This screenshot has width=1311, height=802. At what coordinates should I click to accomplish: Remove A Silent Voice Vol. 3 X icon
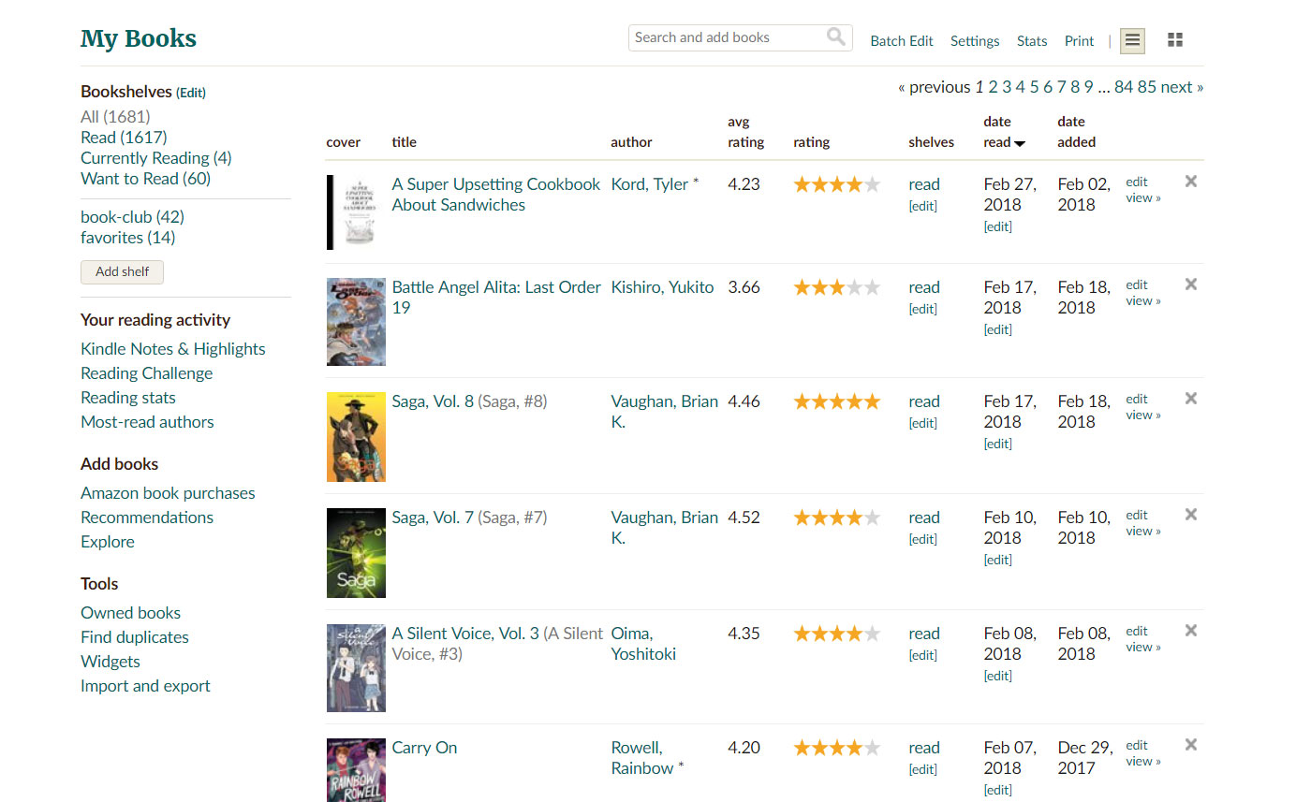coord(1190,631)
